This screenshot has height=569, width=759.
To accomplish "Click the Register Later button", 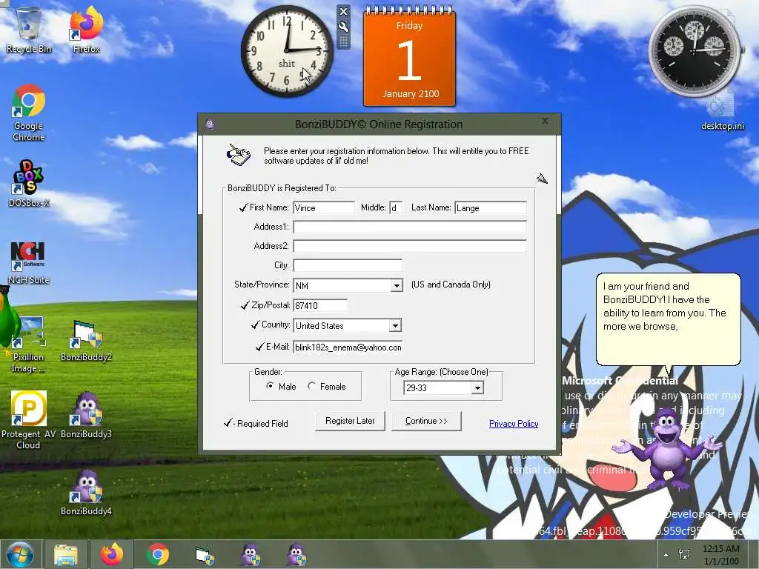I will click(x=350, y=421).
